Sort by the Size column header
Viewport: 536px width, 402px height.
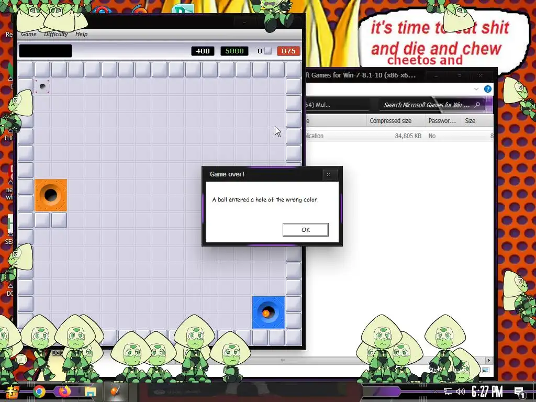point(477,121)
